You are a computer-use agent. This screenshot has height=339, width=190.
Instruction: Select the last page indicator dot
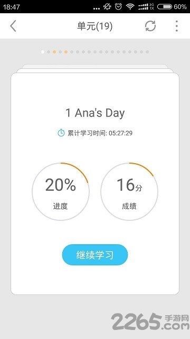point(147,52)
